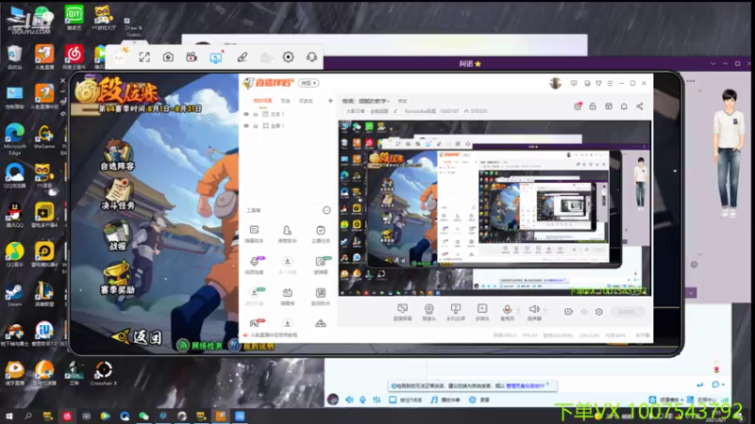
Task: Open the Windows Start menu
Action: pyautogui.click(x=8, y=416)
